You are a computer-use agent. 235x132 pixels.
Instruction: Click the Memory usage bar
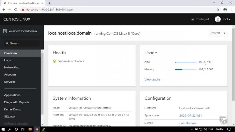186,70
